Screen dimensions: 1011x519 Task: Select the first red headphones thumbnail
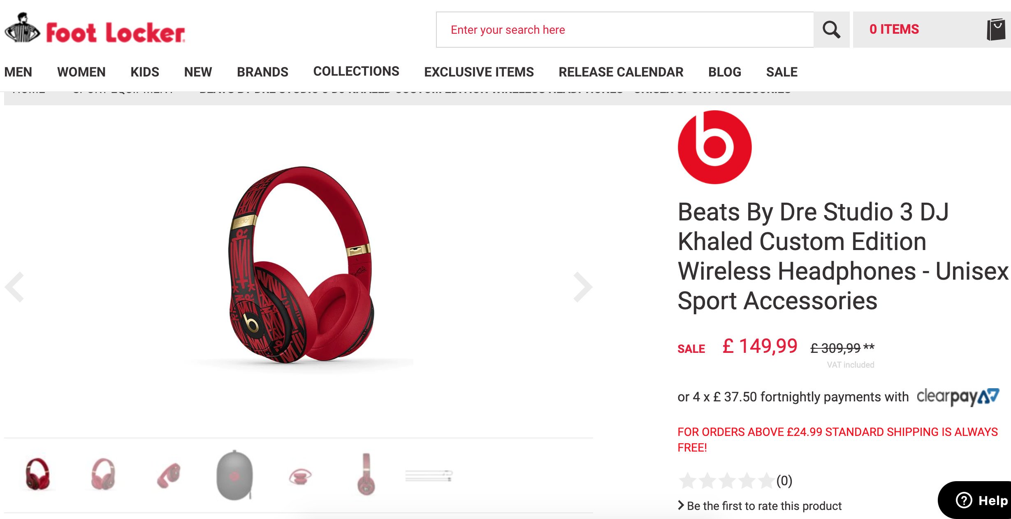pyautogui.click(x=37, y=474)
